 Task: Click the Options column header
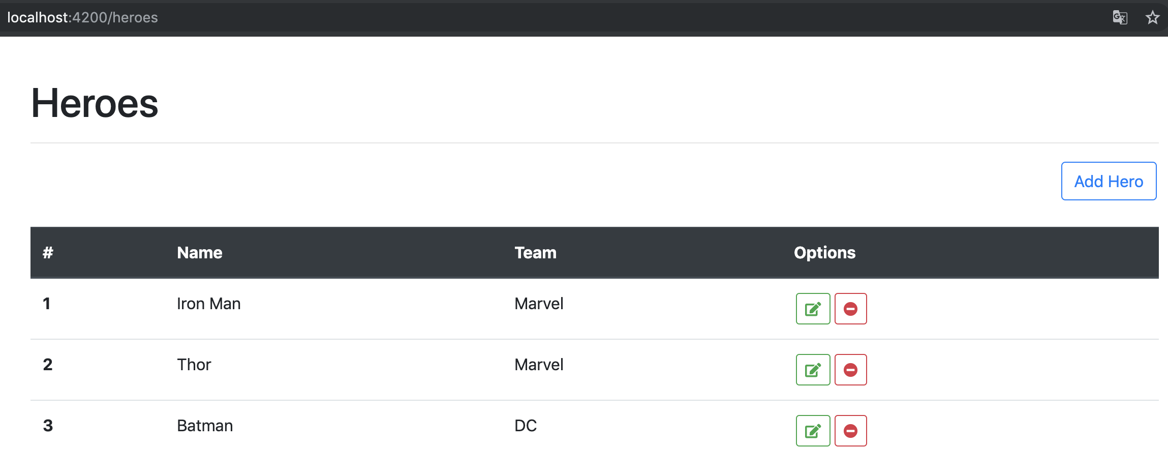point(824,253)
